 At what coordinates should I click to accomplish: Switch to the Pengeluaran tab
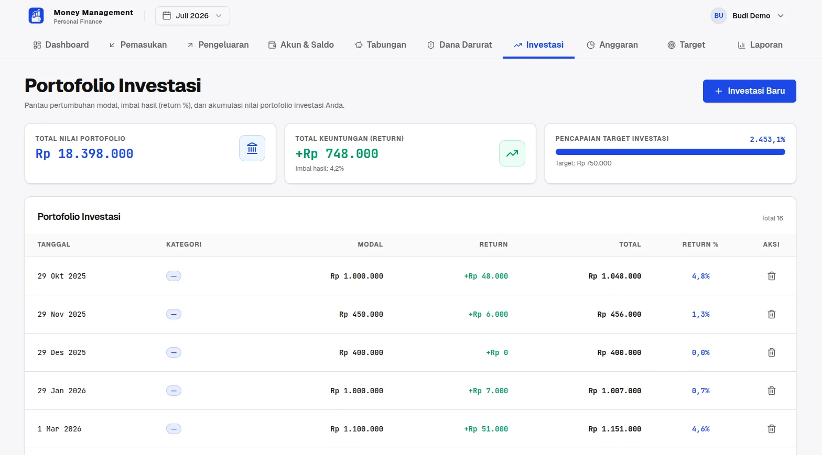(218, 45)
